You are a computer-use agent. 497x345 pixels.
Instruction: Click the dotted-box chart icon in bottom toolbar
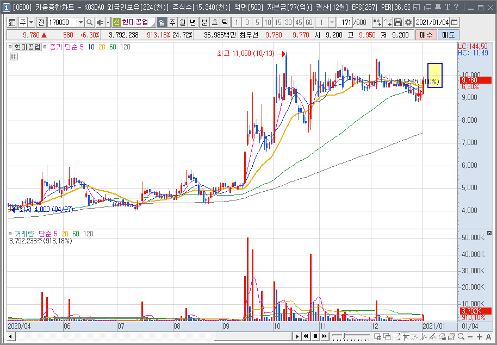[396, 336]
